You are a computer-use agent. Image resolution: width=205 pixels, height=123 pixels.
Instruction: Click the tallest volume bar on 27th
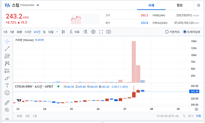point(134,62)
